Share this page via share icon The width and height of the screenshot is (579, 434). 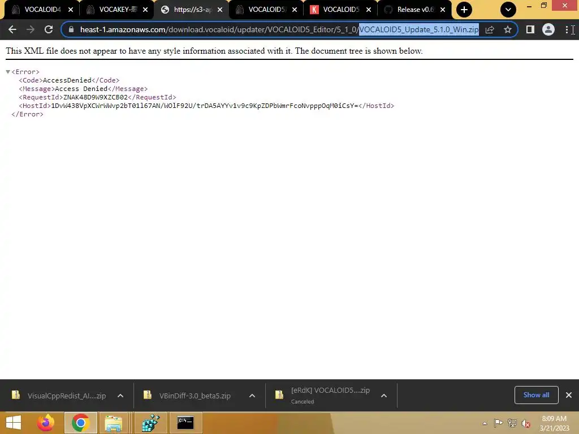490,29
